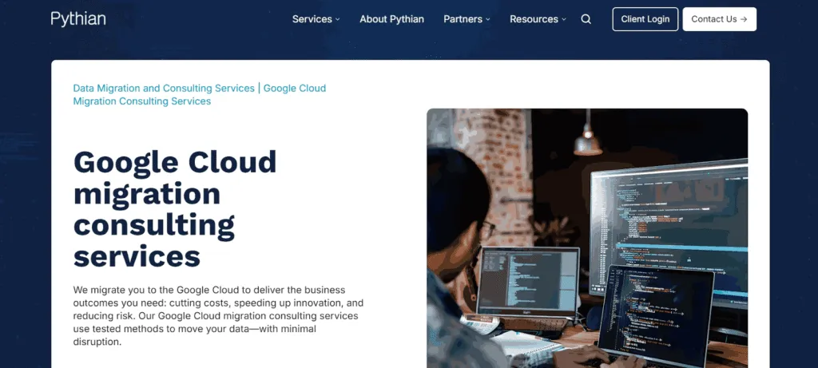The image size is (818, 368).
Task: Click the Google Cloud migration consulting services heading
Action: tap(175, 209)
